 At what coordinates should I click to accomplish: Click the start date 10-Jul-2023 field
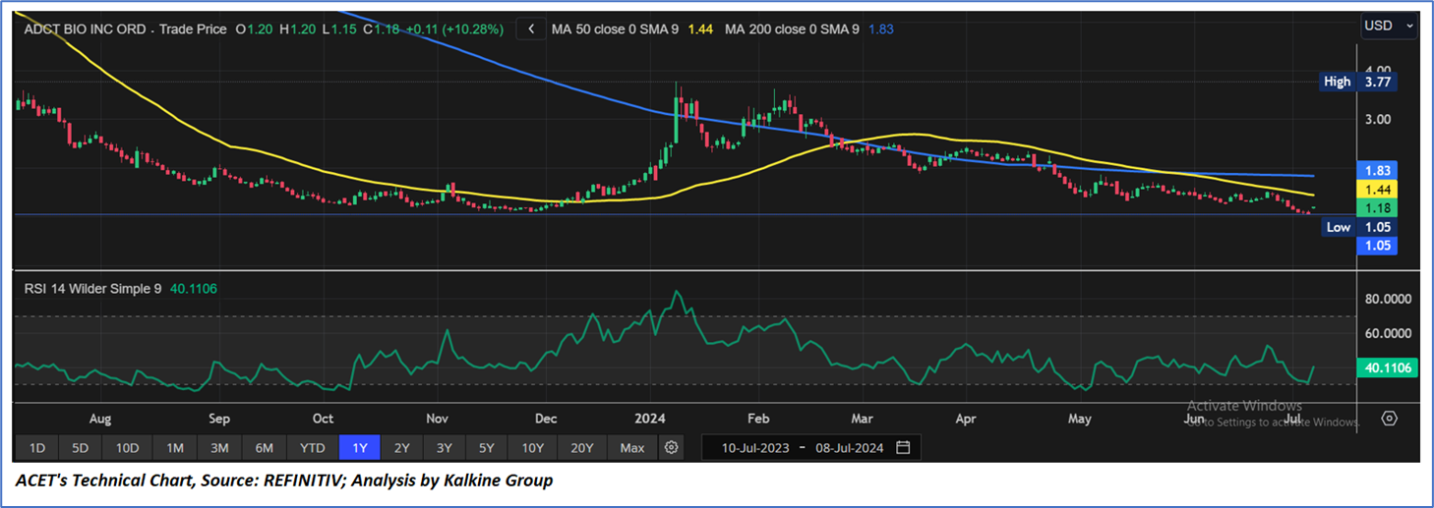click(x=756, y=448)
